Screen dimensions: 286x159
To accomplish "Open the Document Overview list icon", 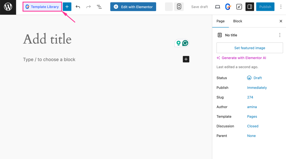I will (99, 7).
